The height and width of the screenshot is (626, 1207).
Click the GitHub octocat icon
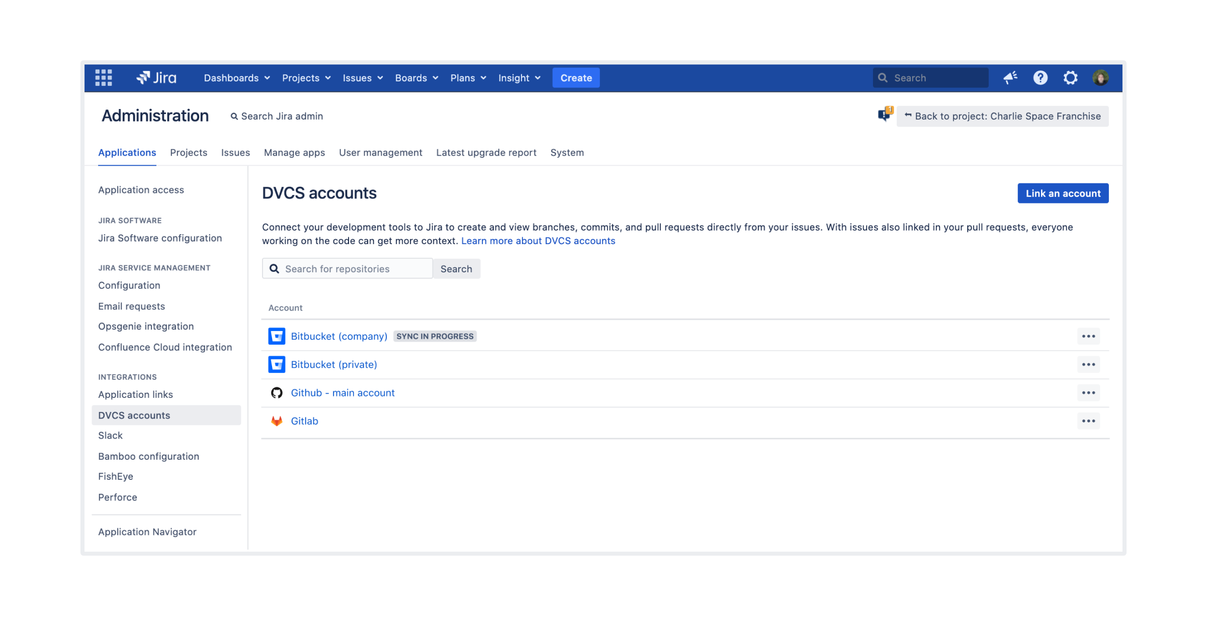(277, 393)
